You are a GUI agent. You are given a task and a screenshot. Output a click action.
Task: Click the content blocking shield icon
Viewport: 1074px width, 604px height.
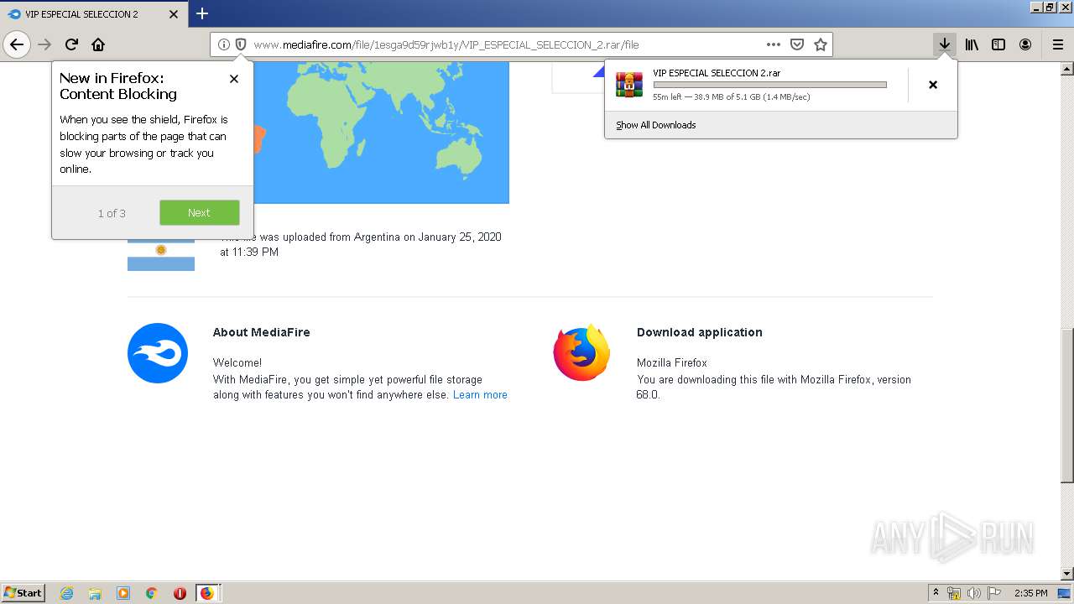tap(240, 44)
